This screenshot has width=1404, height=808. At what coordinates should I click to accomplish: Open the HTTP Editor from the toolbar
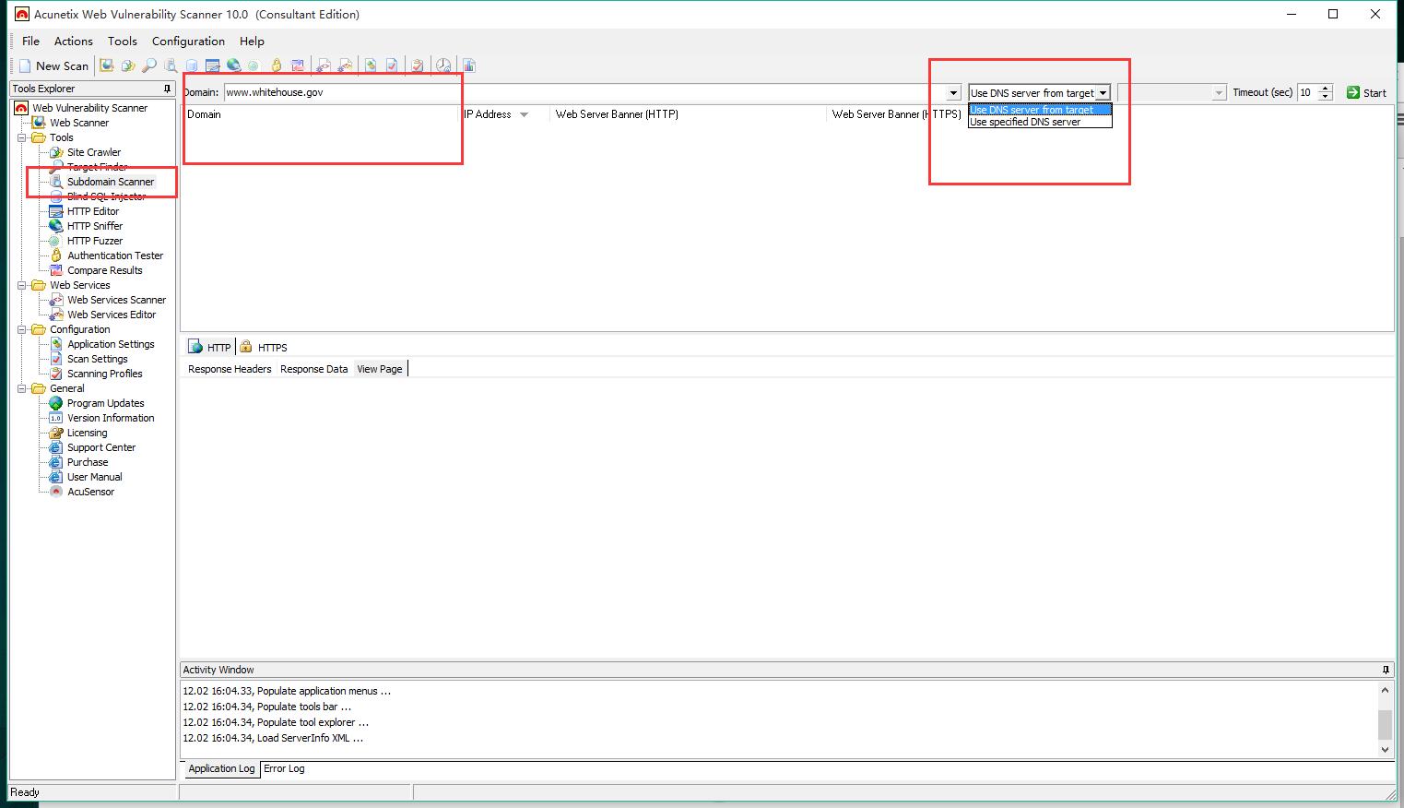coord(213,65)
